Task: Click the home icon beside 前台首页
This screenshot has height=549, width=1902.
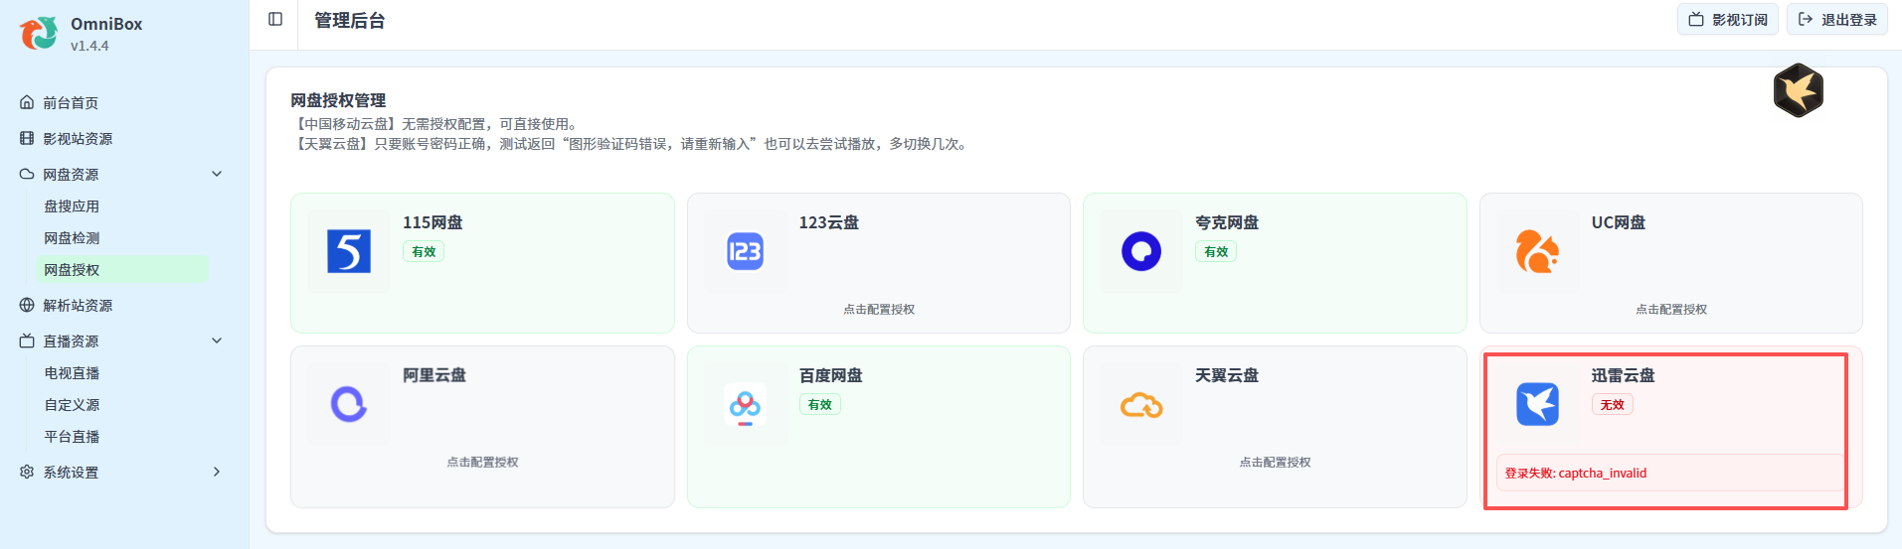Action: point(27,102)
